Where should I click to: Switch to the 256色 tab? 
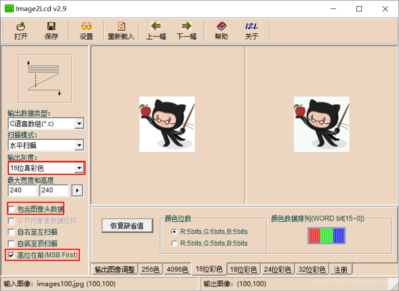point(151,269)
